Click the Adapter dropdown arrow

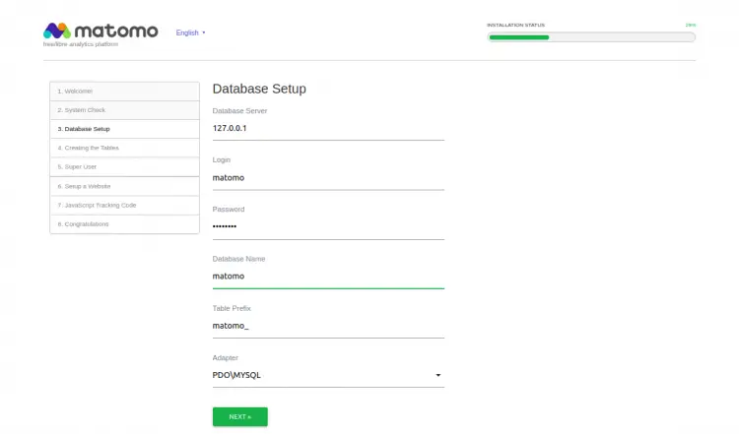[437, 375]
